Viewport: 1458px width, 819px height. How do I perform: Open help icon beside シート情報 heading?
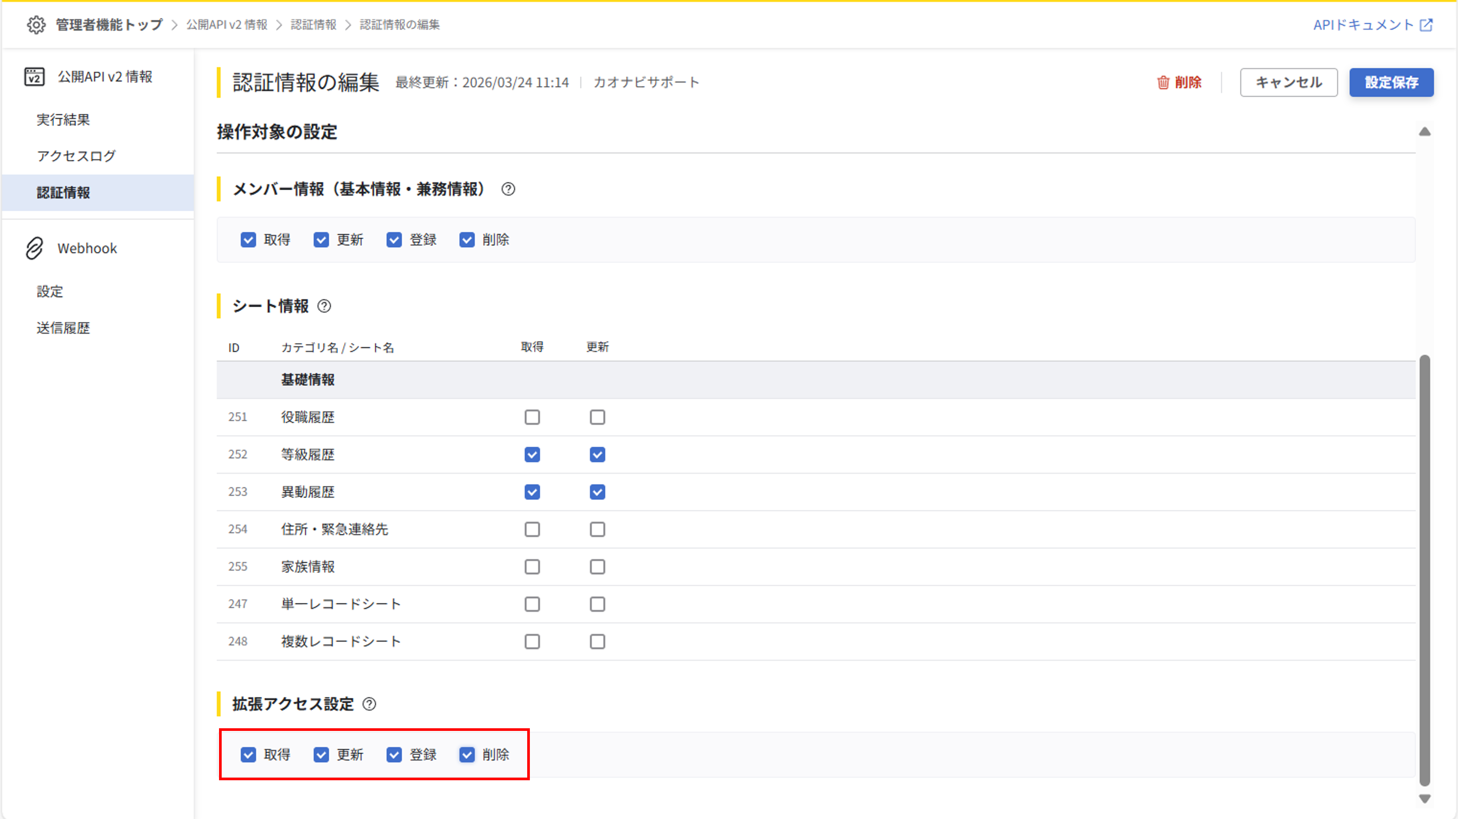324,307
